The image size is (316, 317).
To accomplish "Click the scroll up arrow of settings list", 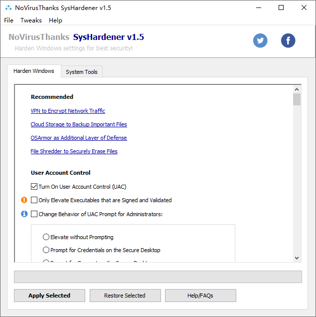I will (297, 89).
